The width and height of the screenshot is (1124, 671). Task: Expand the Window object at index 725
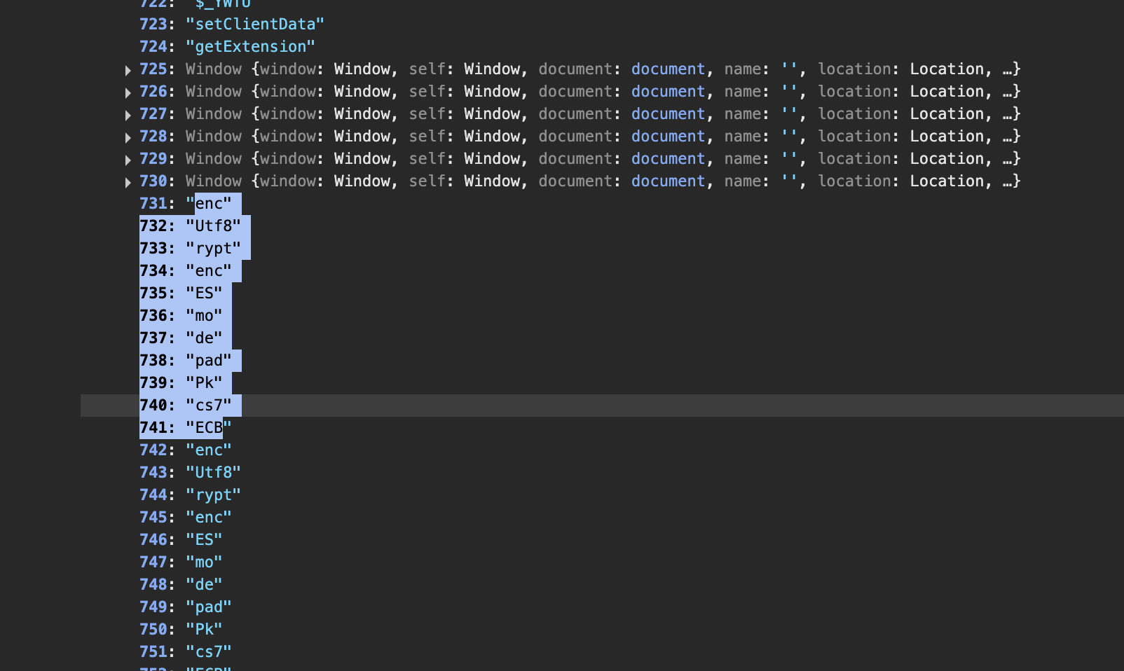(x=128, y=70)
